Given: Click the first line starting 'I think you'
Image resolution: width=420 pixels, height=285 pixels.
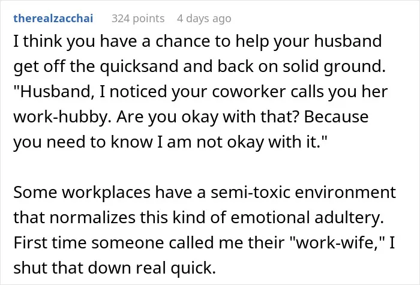Looking at the screenshot, I should click(x=197, y=41).
